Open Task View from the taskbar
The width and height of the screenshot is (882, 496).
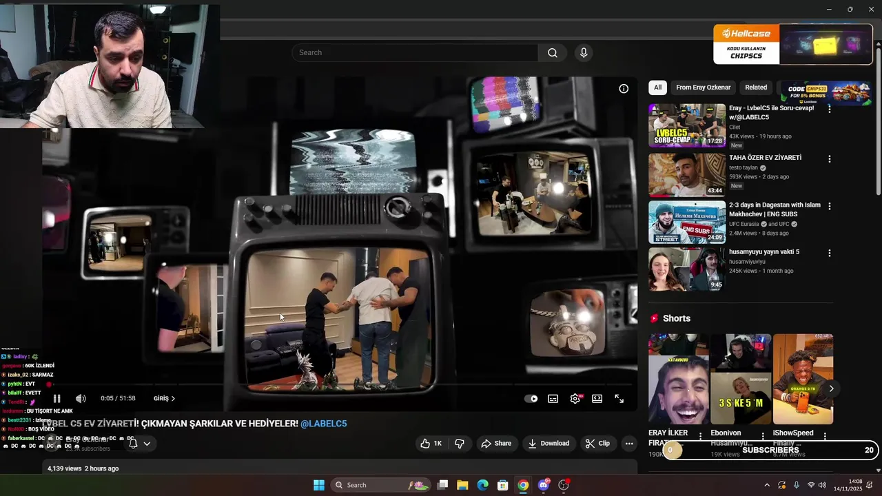tap(442, 485)
